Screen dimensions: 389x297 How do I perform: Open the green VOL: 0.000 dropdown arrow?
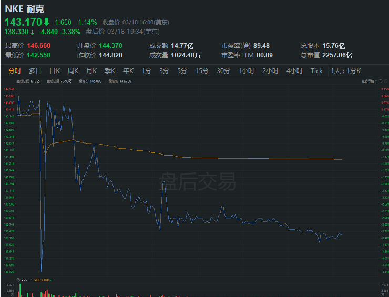51,280
